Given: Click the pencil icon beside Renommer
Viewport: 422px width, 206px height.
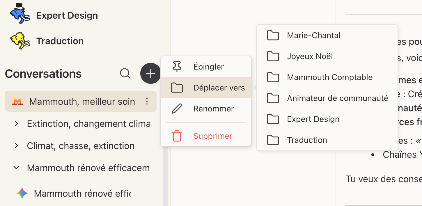Looking at the screenshot, I should point(177,109).
